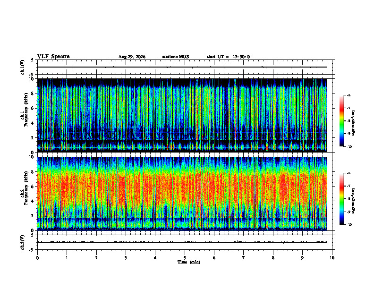Click the 10 minute tick label on time axis
Image resolution: width=374 pixels, height=289 pixels.
[x=332, y=258]
